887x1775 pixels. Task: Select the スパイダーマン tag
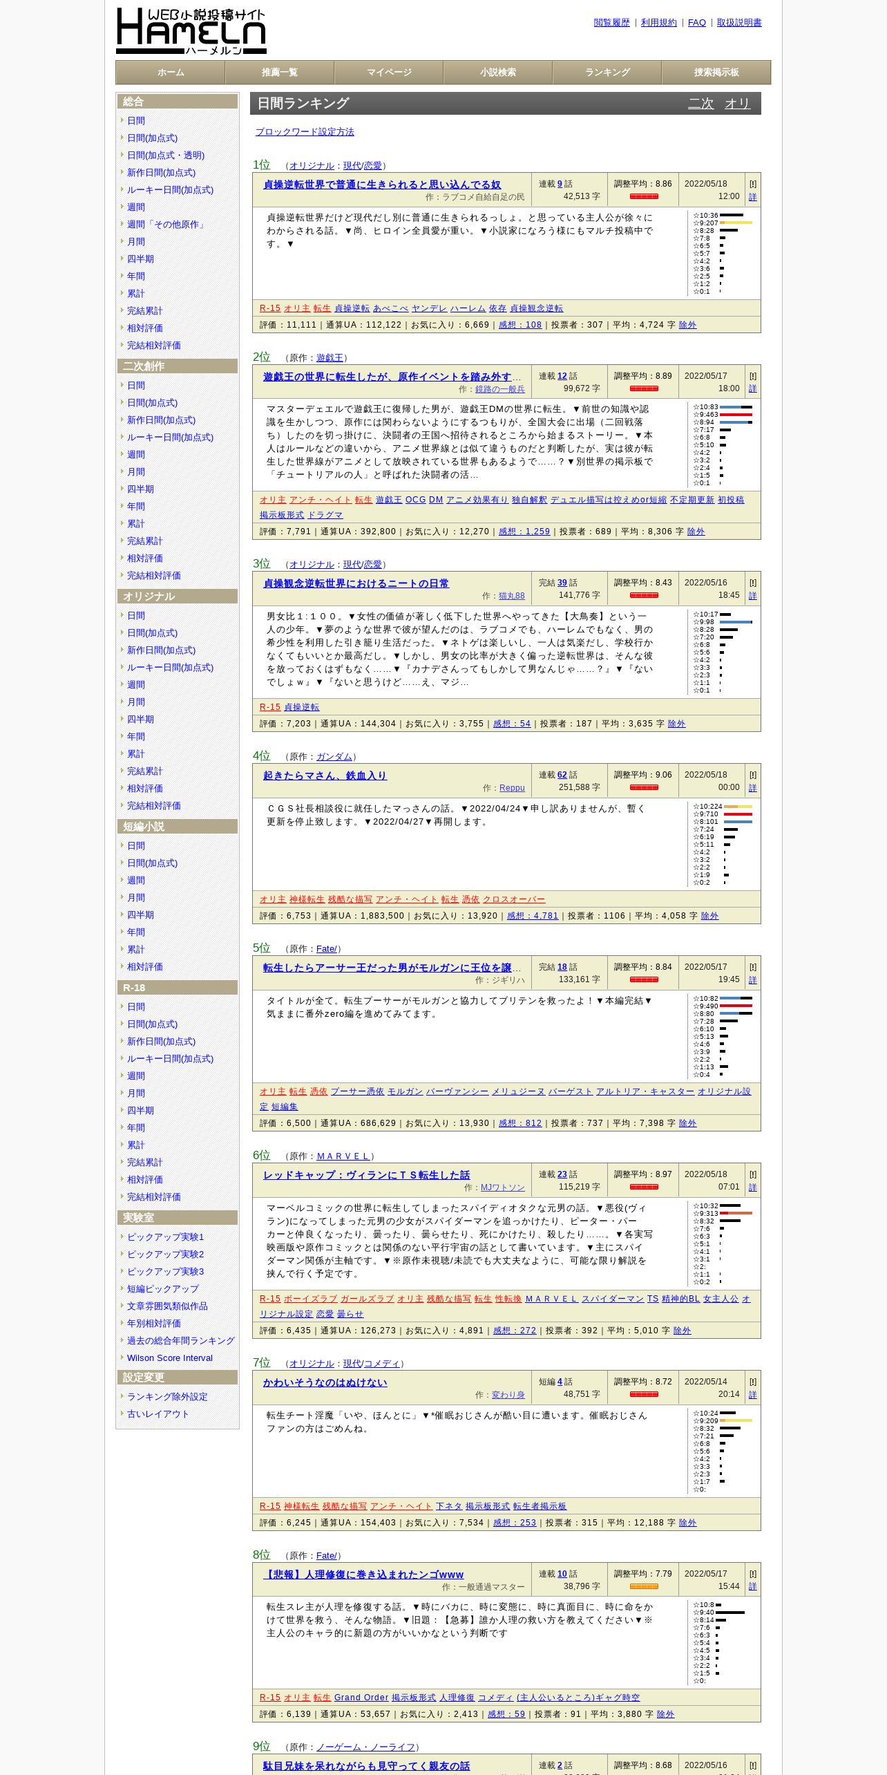coord(613,1299)
